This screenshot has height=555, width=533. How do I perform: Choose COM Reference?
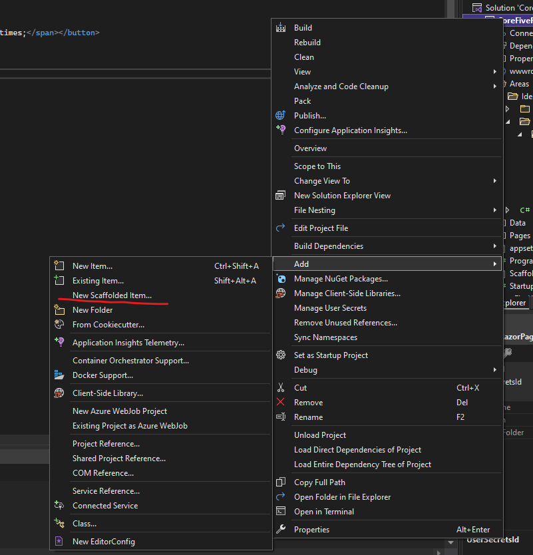[x=103, y=473]
